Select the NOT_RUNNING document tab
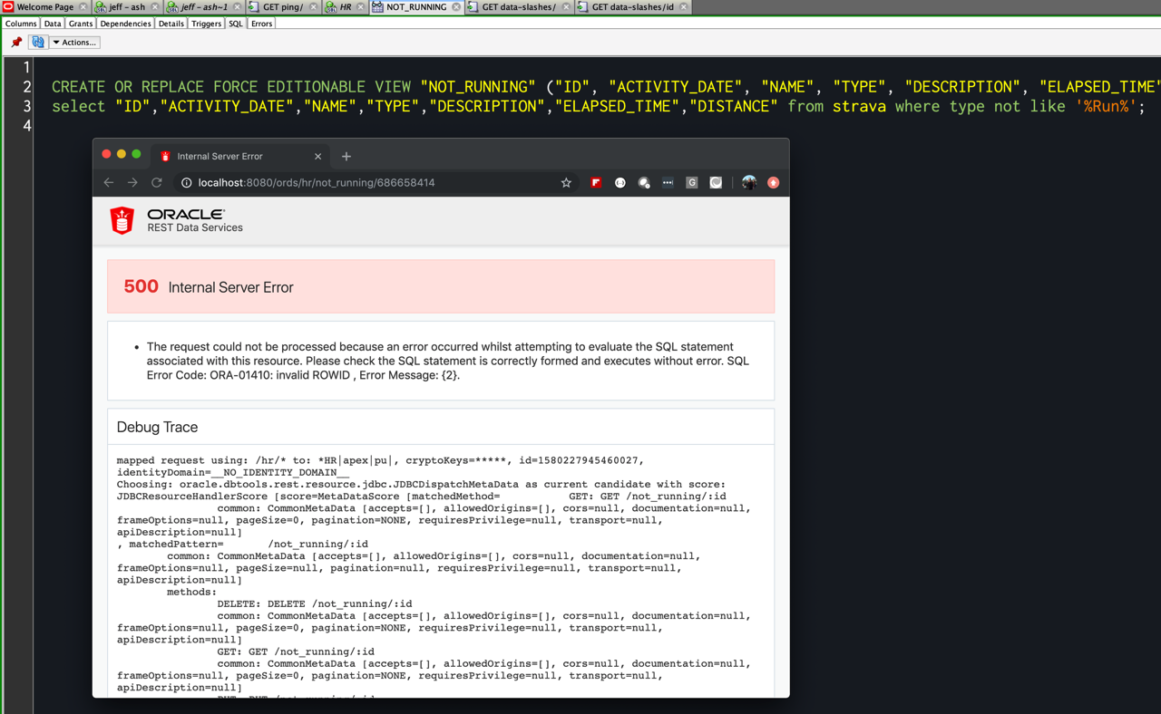Screen dimensions: 1161x714 click(416, 7)
